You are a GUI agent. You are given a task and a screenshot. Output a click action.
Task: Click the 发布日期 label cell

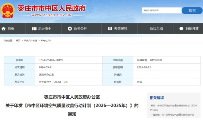(118, 67)
